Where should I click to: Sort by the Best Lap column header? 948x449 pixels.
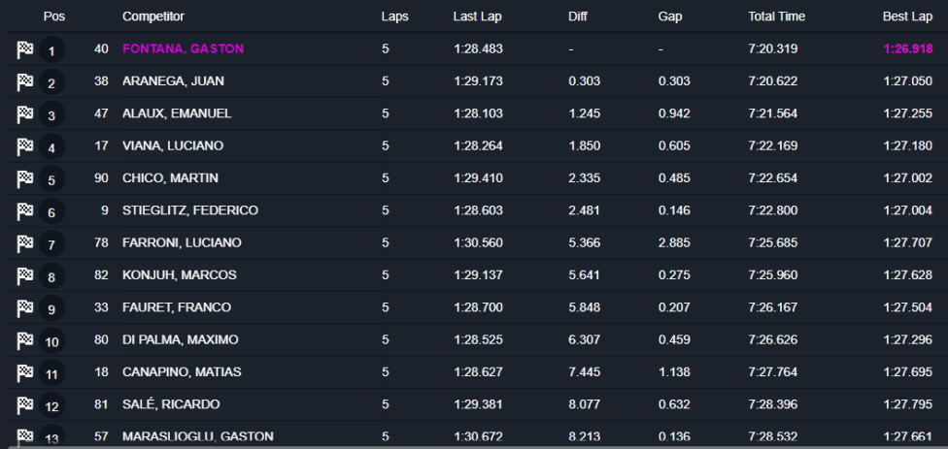(907, 16)
